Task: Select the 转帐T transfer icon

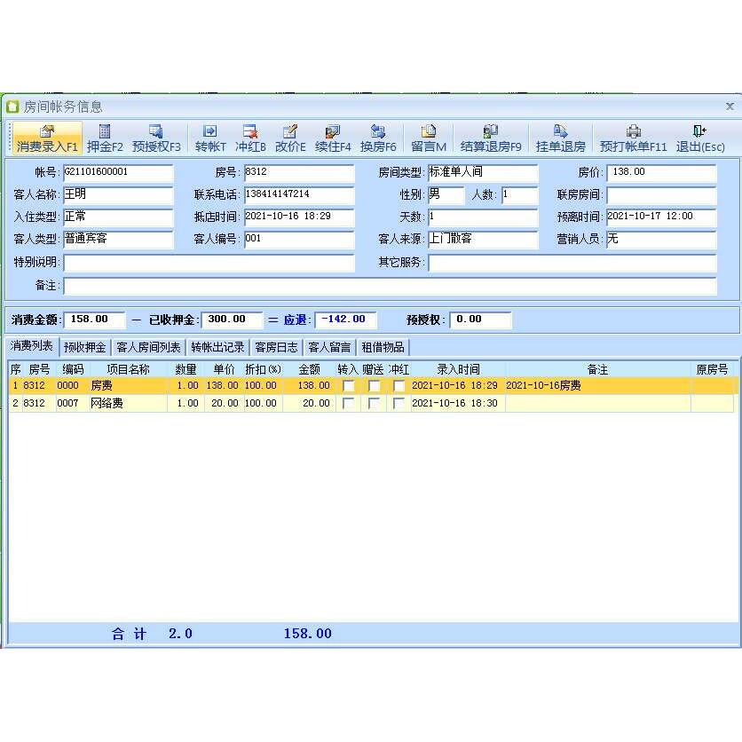Action: point(210,138)
